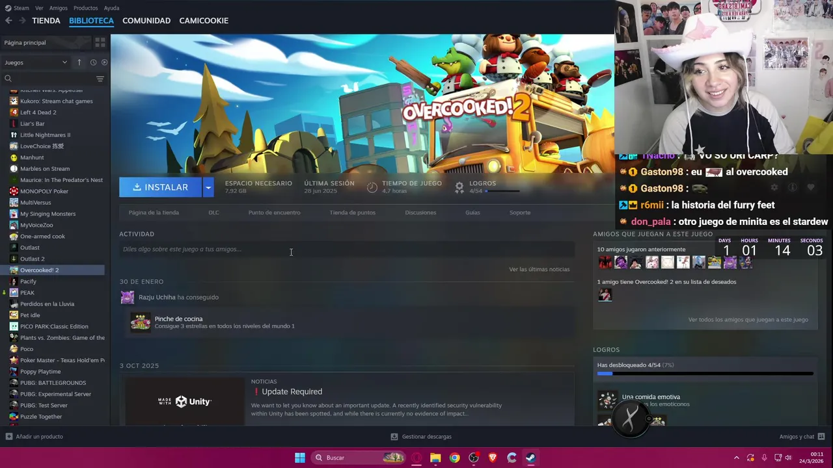The image size is (833, 468).
Task: Click the Una comida emotiva achievement icon
Action: [x=607, y=400]
